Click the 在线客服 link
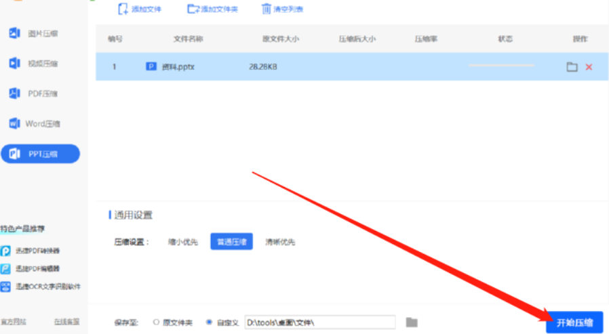This screenshot has height=334, width=609. coord(67,322)
